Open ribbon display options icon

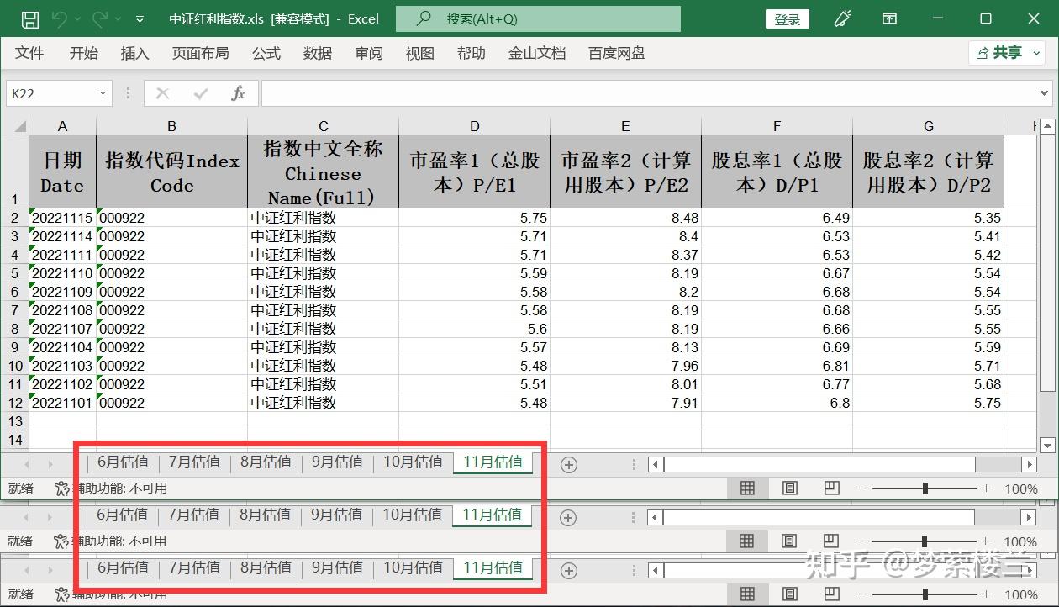point(889,18)
